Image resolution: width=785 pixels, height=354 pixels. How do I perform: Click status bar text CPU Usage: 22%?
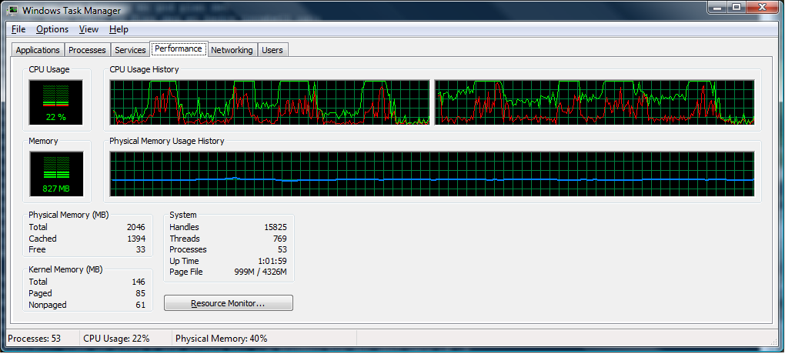coord(116,339)
